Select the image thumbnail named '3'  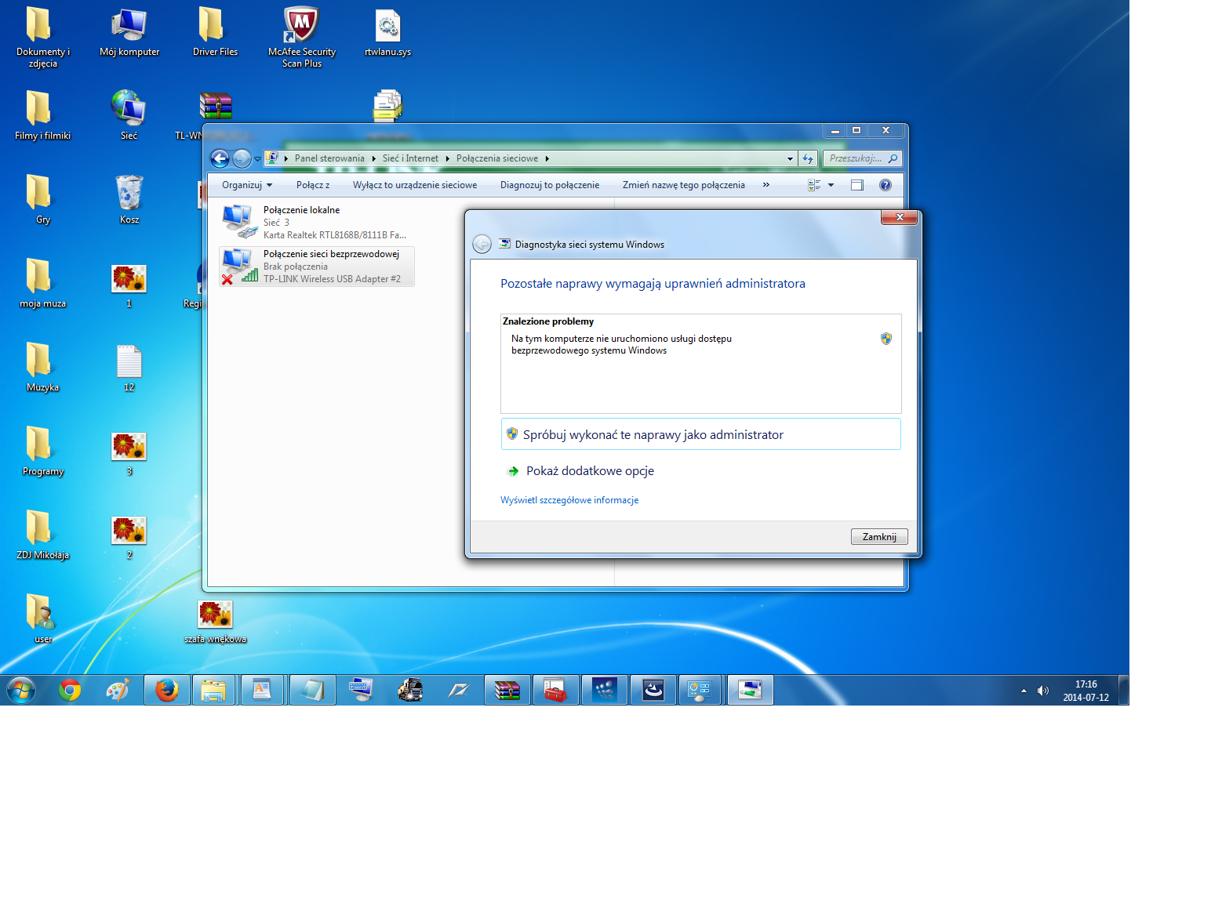coord(129,453)
